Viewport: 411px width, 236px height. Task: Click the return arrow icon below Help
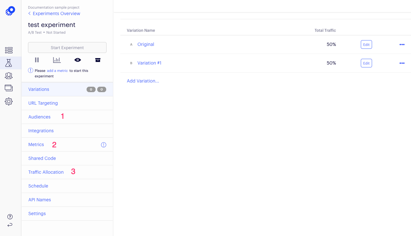10,225
